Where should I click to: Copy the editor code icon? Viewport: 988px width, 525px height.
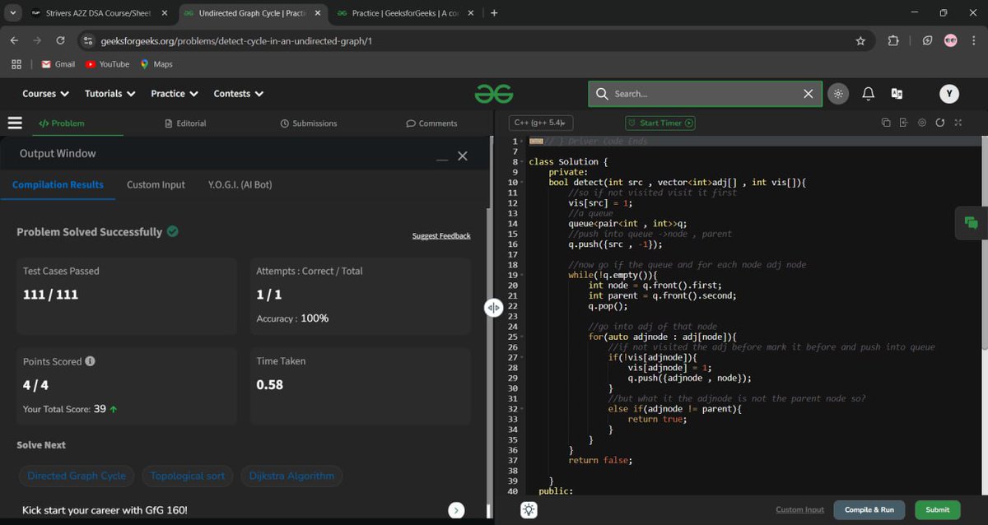click(886, 123)
